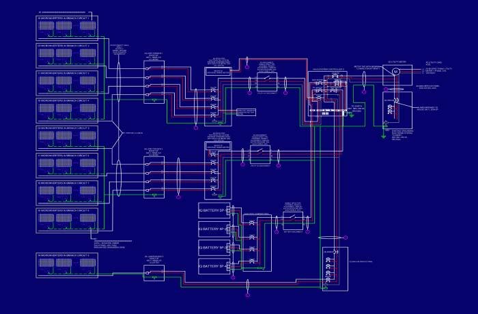This screenshot has height=314, width=478.
Task: Select the Branch Circuit 1 microinverter group
Action: pos(66,26)
